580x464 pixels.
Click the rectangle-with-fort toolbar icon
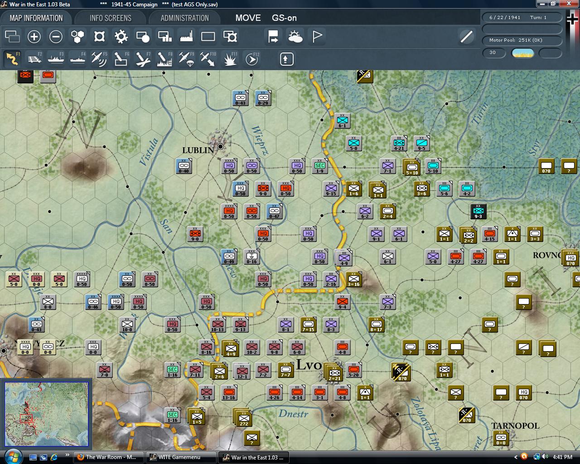coord(230,36)
